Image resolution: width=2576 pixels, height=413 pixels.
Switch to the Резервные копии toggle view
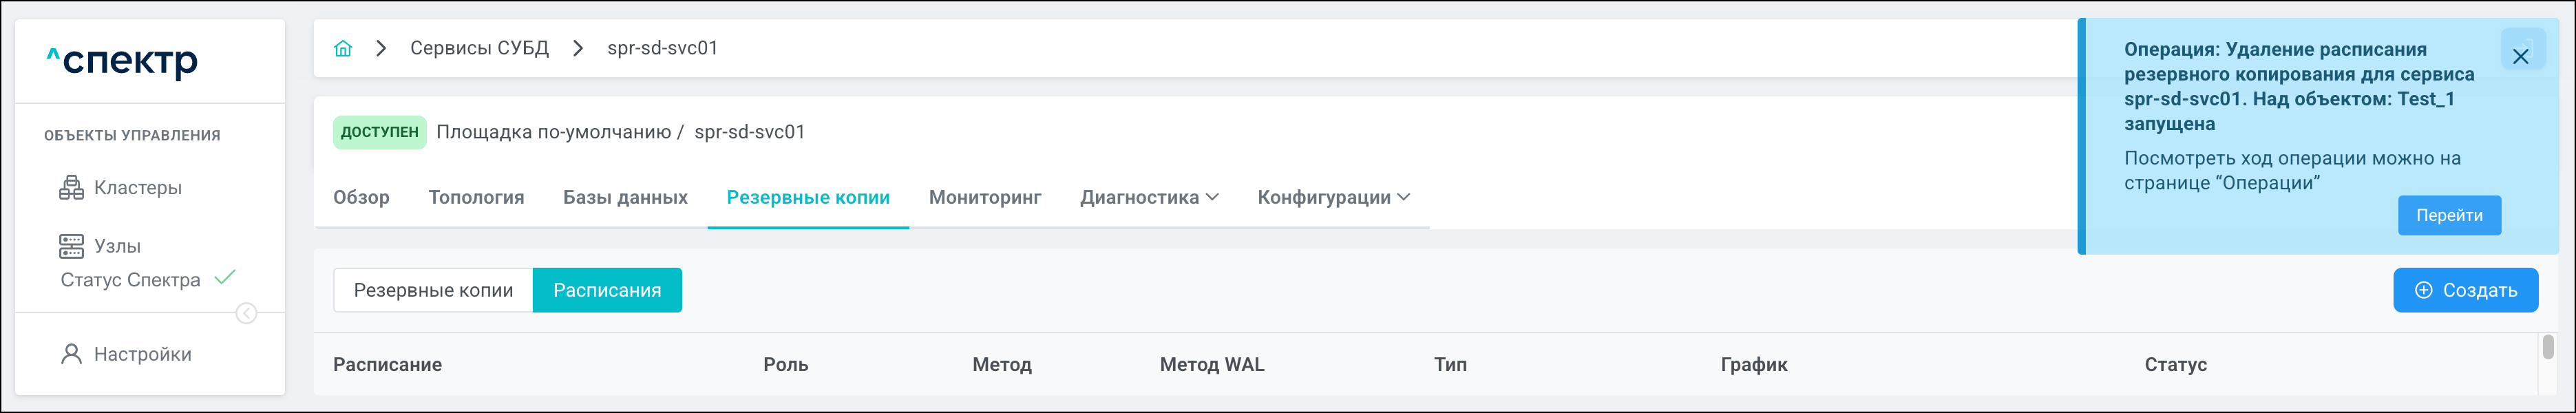433,290
